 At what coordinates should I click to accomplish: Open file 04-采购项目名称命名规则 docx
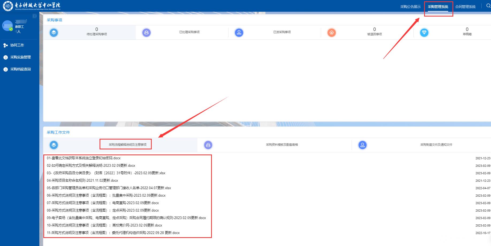82,181
